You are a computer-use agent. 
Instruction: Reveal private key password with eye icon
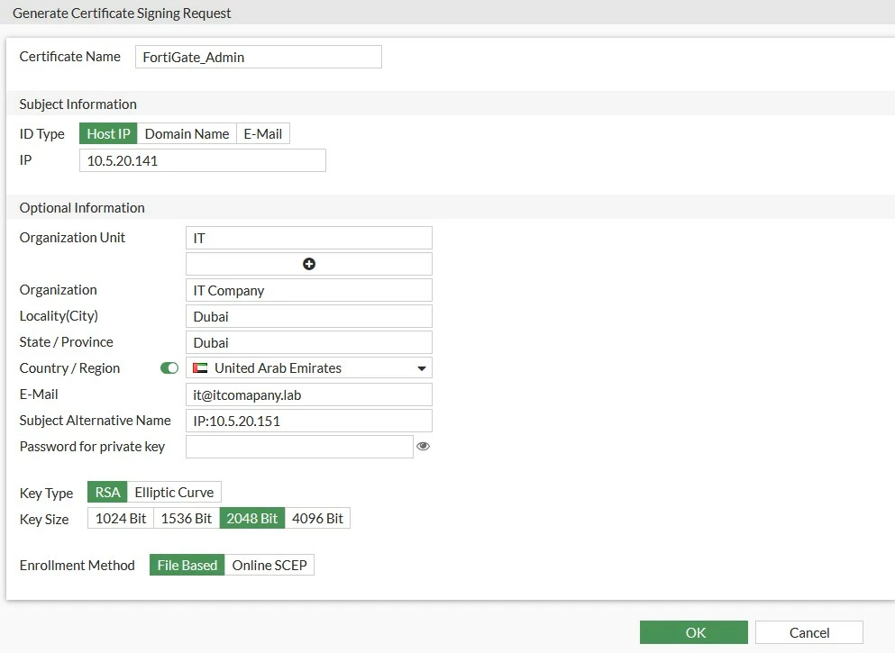pos(423,447)
